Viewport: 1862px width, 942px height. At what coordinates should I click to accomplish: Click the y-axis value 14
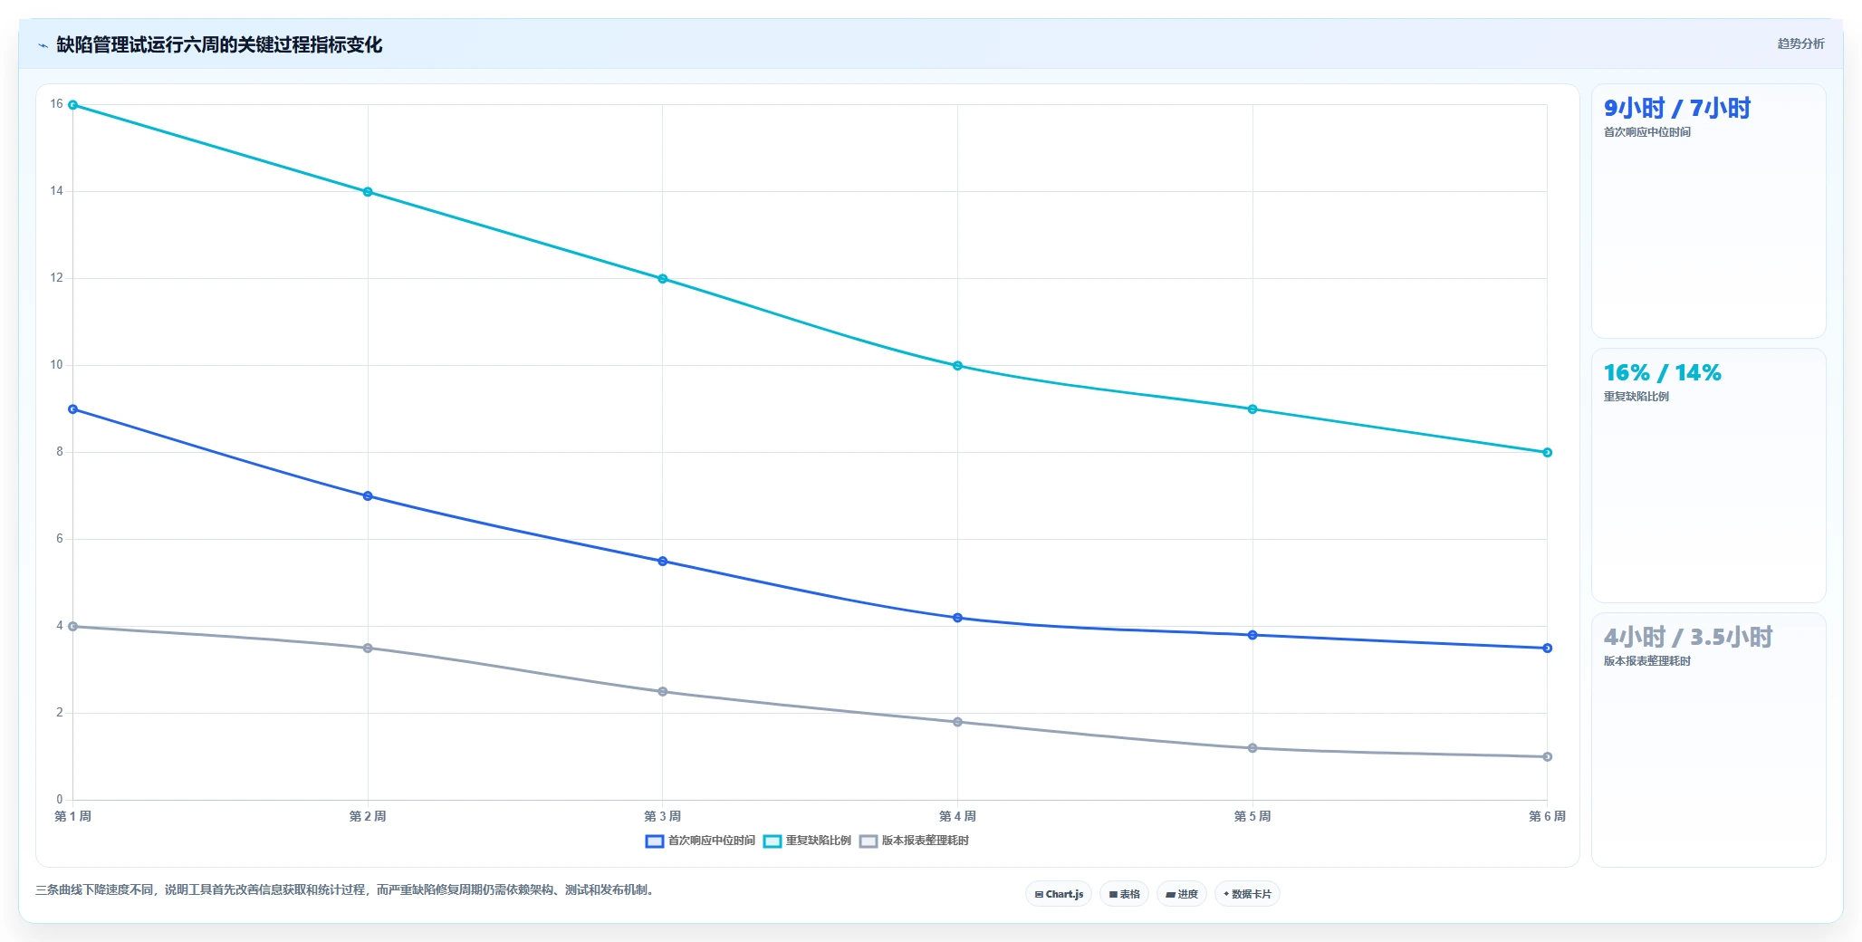[56, 191]
